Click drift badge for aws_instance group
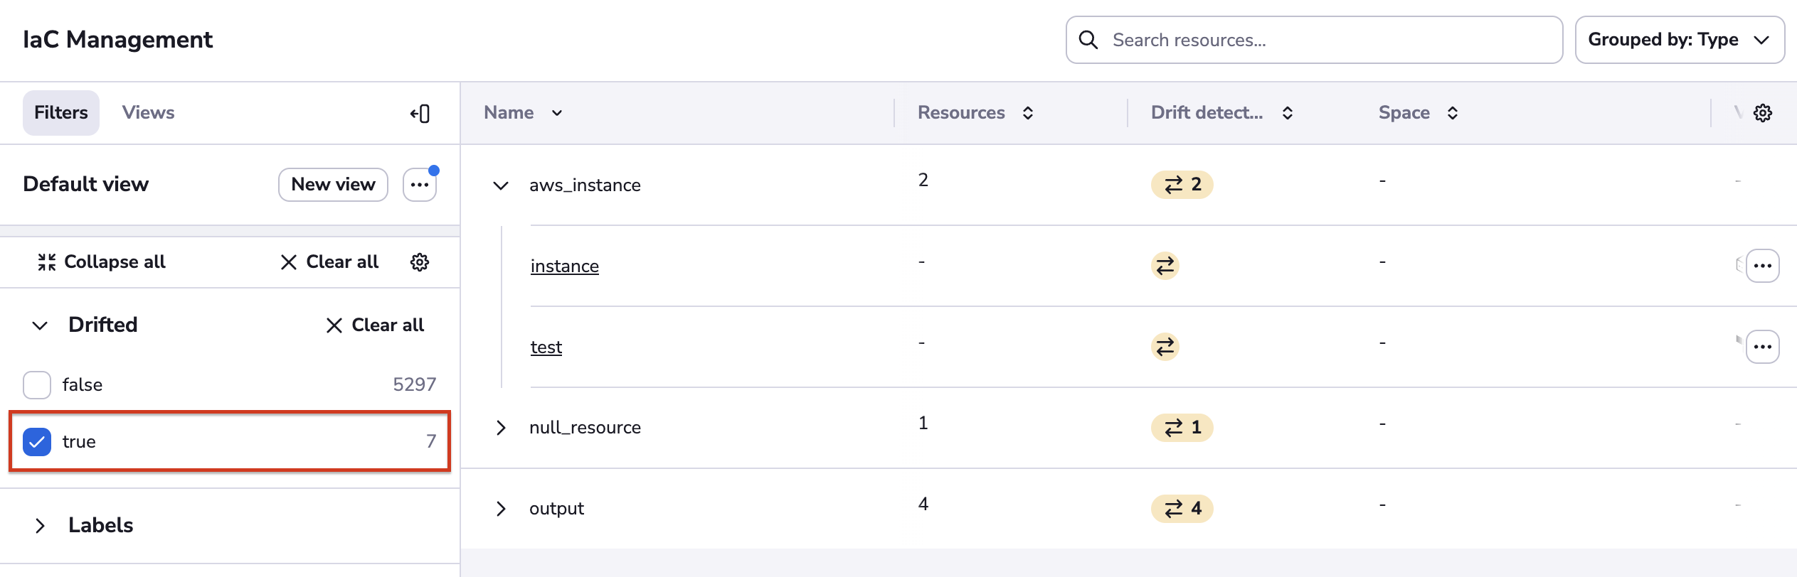Image resolution: width=1797 pixels, height=577 pixels. pos(1182,185)
